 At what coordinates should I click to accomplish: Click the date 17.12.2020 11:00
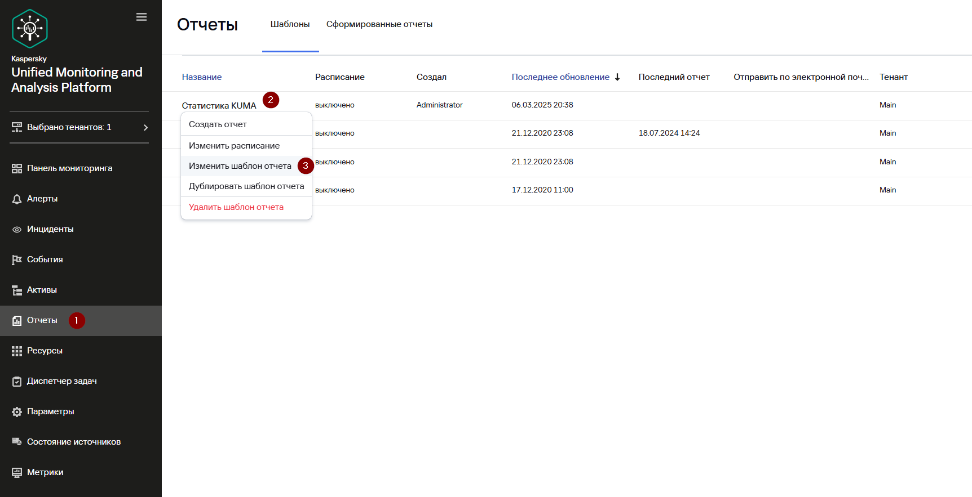[542, 190]
